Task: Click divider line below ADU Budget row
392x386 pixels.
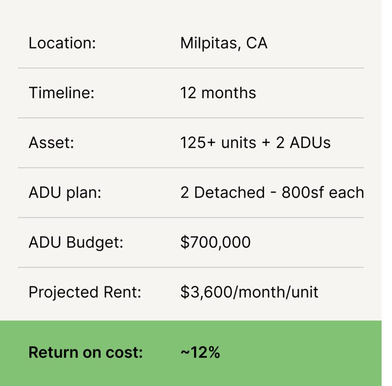Action: click(x=191, y=267)
